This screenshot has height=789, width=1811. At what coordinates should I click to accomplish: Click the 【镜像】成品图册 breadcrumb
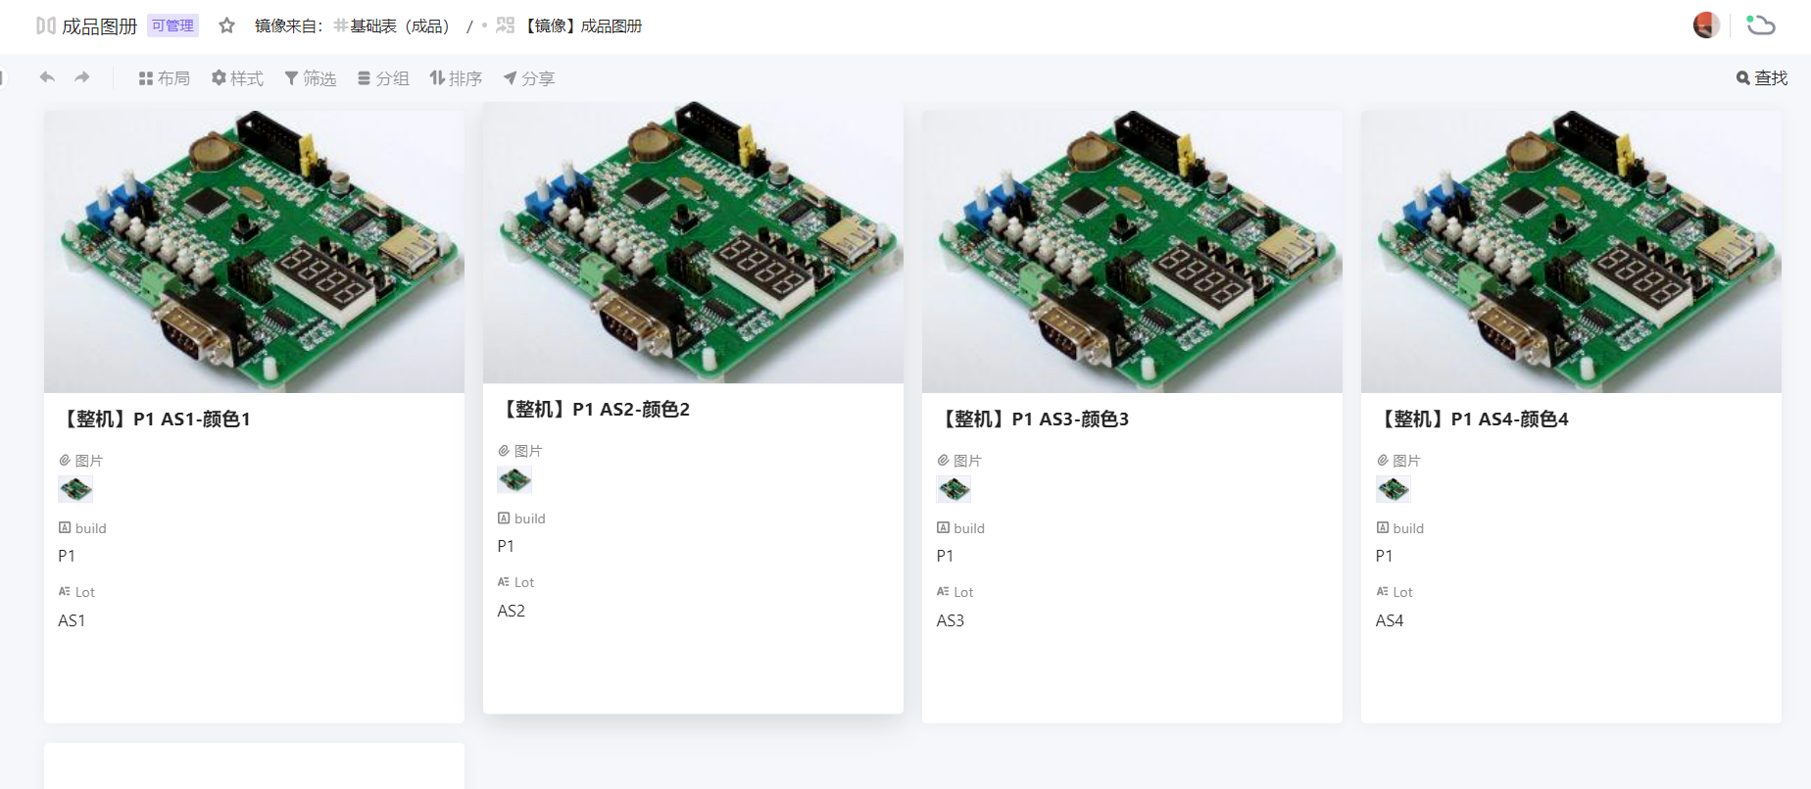coord(582,26)
